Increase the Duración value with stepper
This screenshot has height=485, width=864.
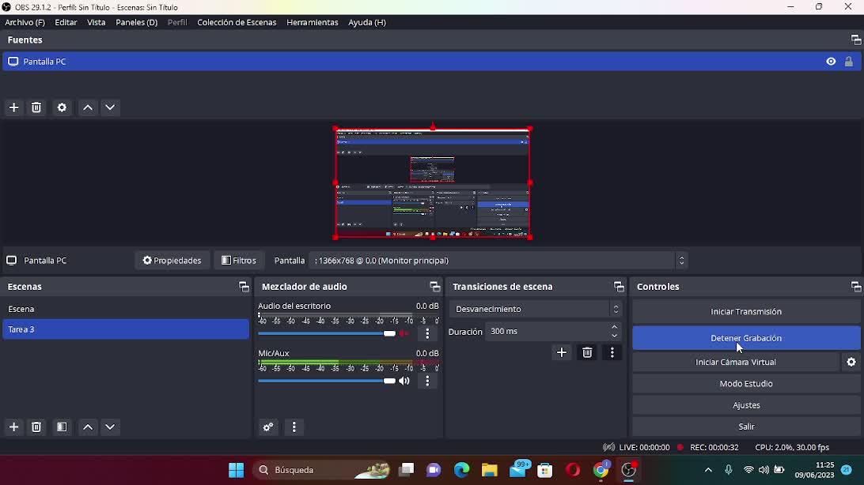coord(615,327)
